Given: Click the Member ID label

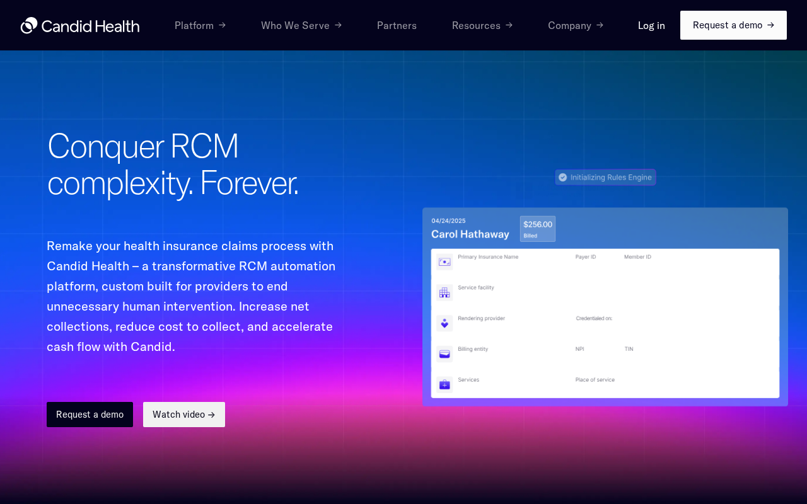Looking at the screenshot, I should (637, 257).
